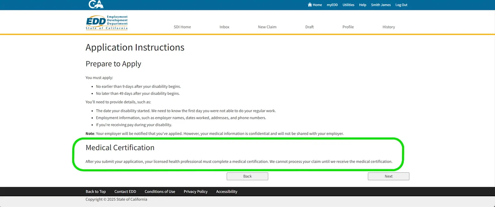Start a New Claim from nav
This screenshot has height=207, width=495.
pos(267,27)
